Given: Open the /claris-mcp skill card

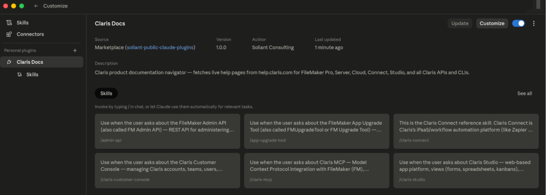Looking at the screenshot, I should pos(317,170).
